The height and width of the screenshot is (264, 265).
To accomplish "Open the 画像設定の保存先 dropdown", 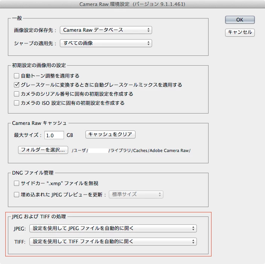I will click(x=106, y=30).
